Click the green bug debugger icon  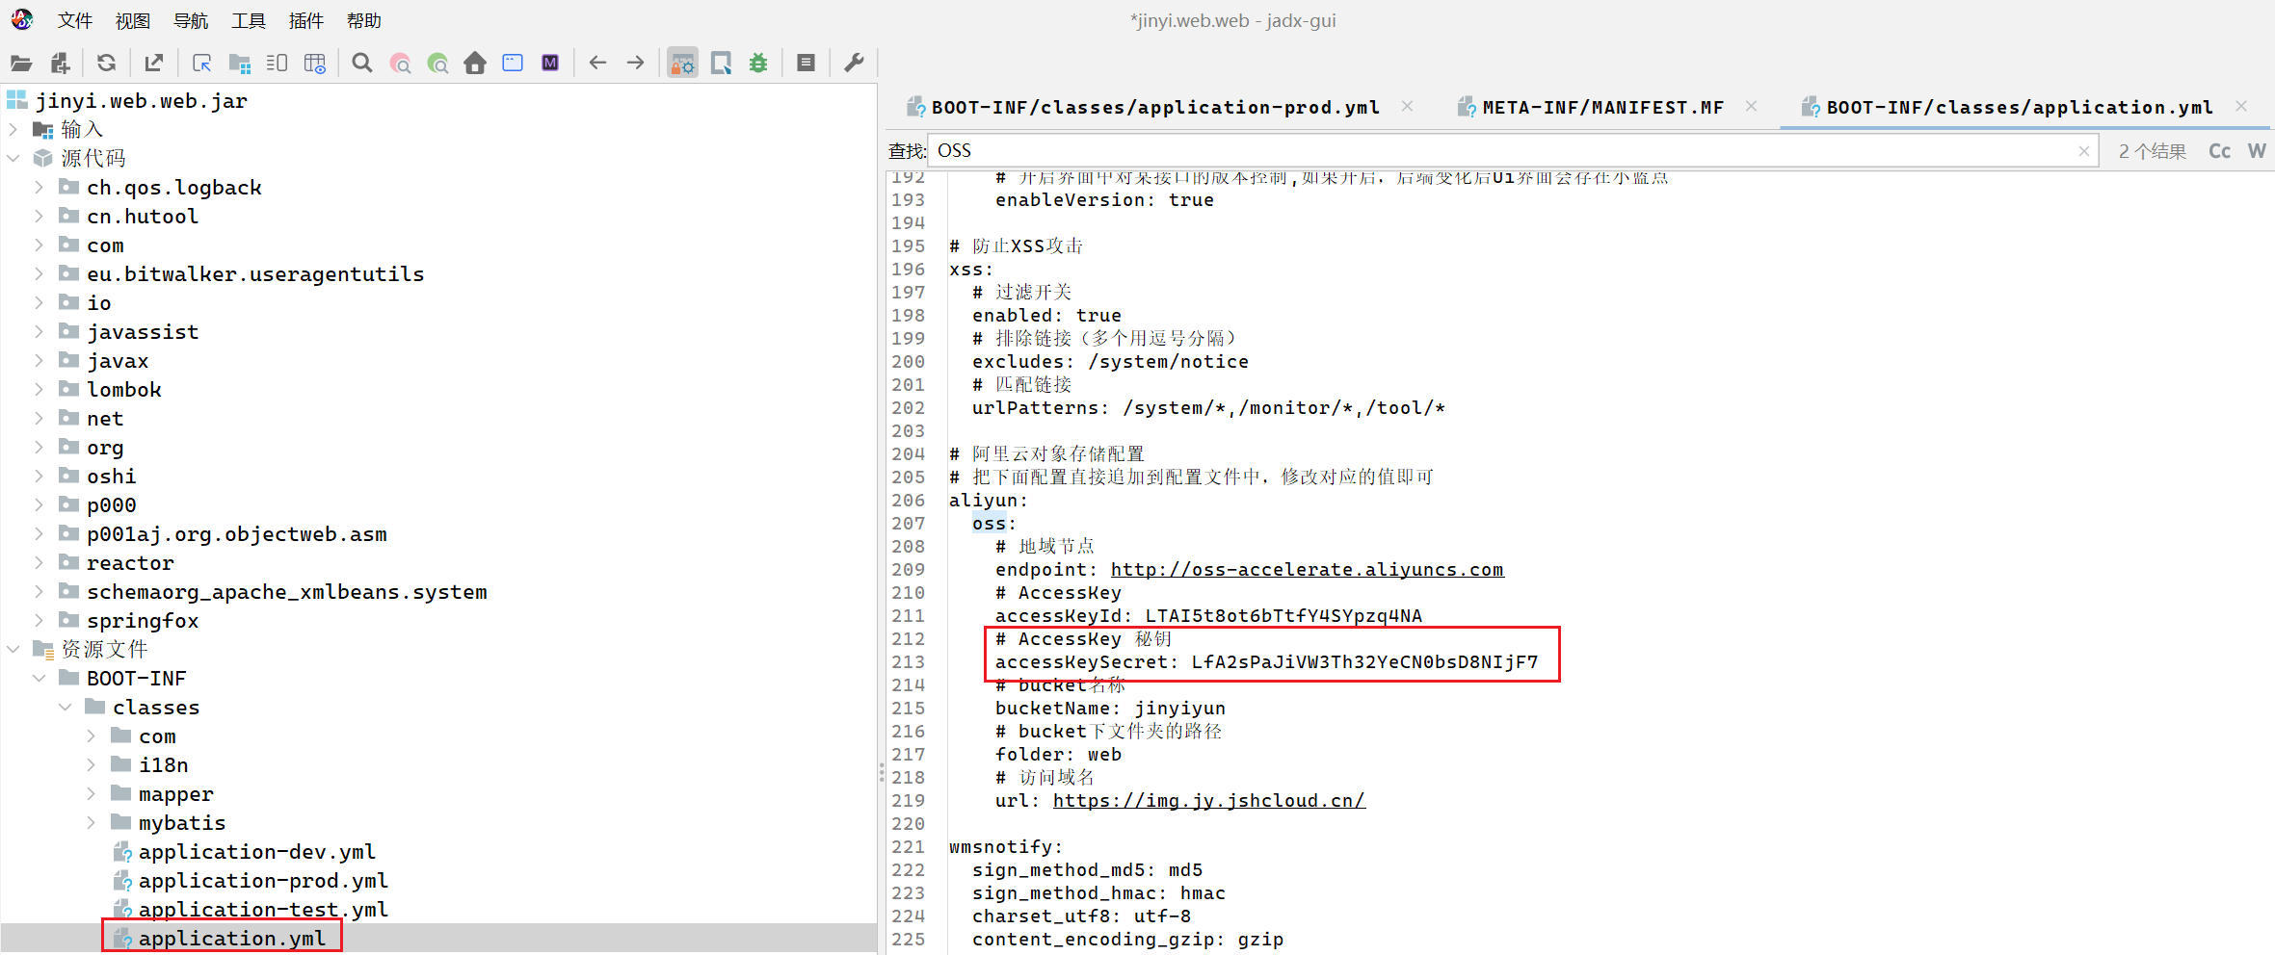tap(758, 64)
